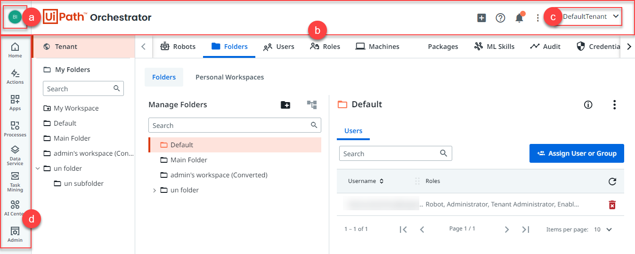Select the Folders sub-tab button

click(164, 77)
